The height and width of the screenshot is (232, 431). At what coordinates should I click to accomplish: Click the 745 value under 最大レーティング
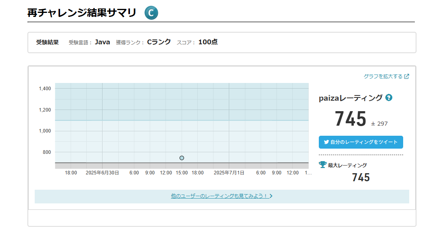[x=361, y=178]
